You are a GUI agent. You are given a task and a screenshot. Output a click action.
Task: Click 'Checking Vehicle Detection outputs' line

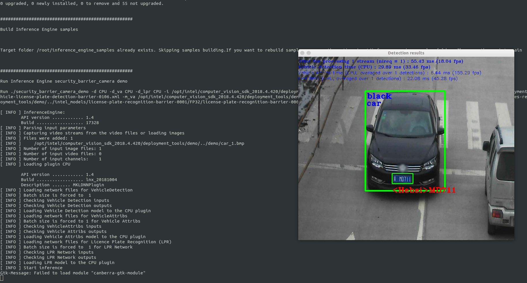pos(56,206)
